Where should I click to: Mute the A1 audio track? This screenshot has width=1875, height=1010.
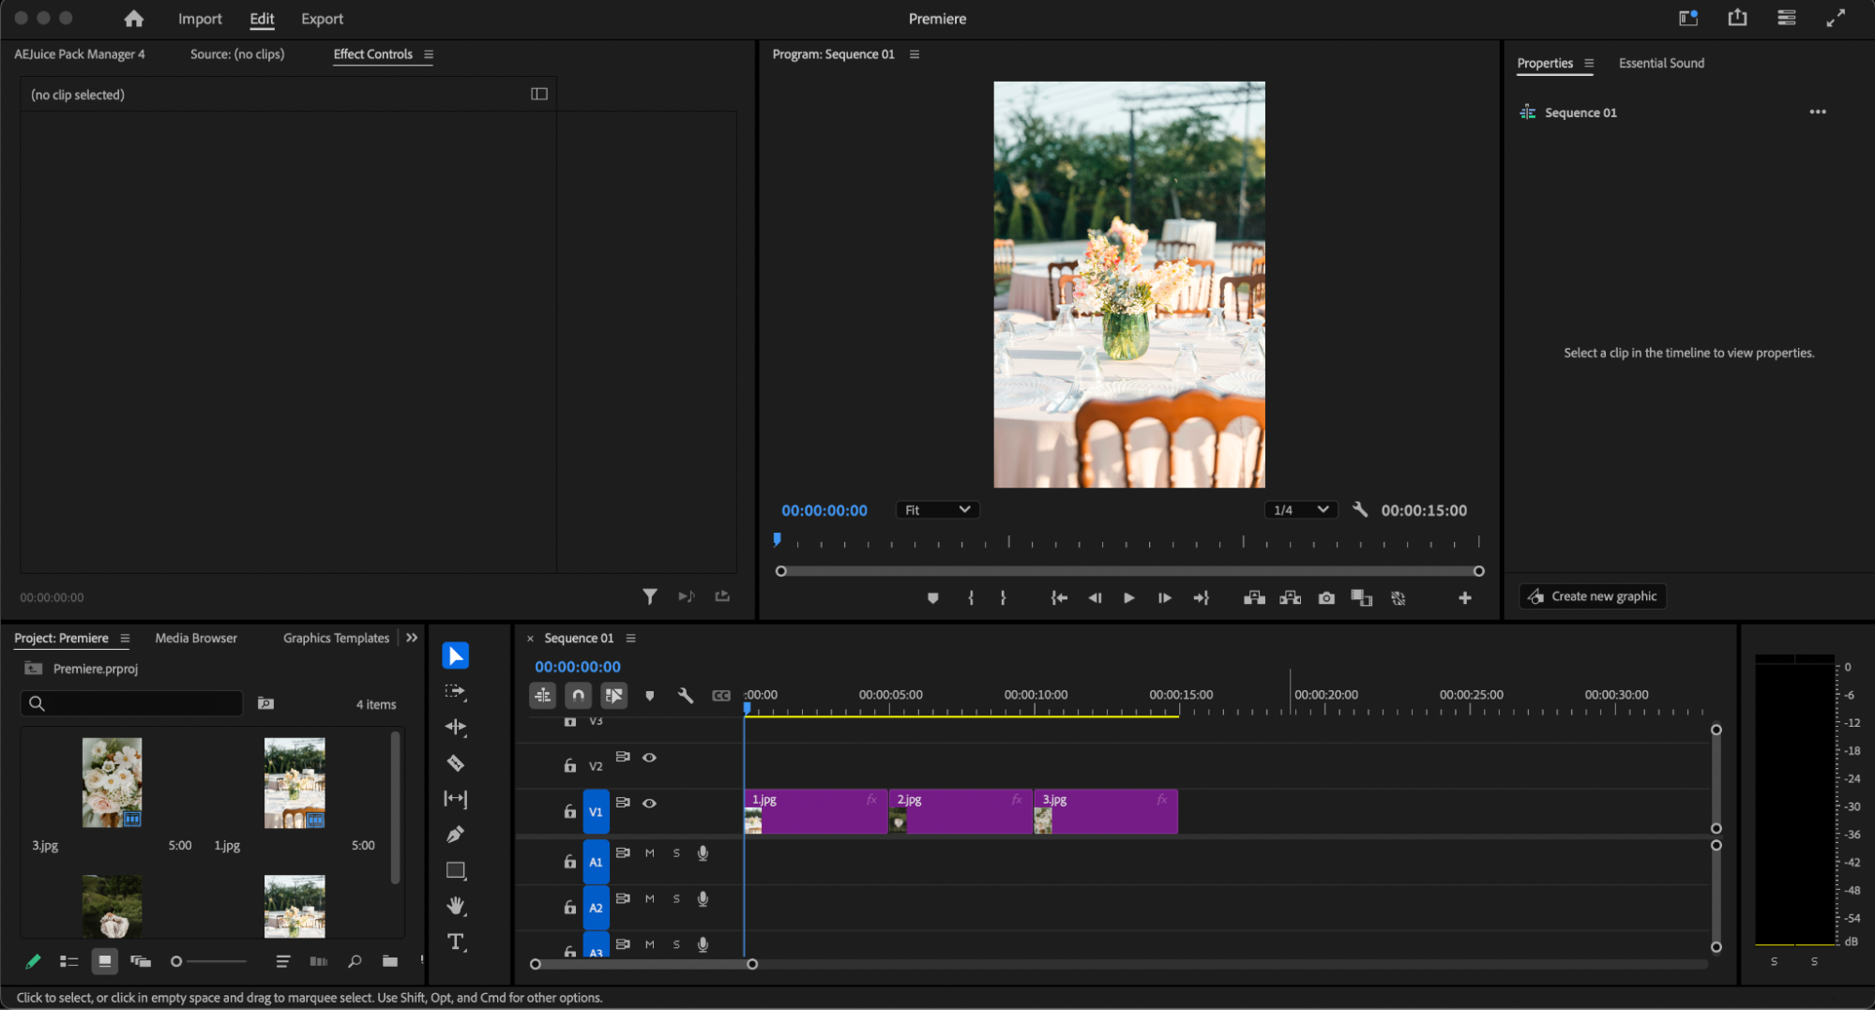tap(649, 853)
